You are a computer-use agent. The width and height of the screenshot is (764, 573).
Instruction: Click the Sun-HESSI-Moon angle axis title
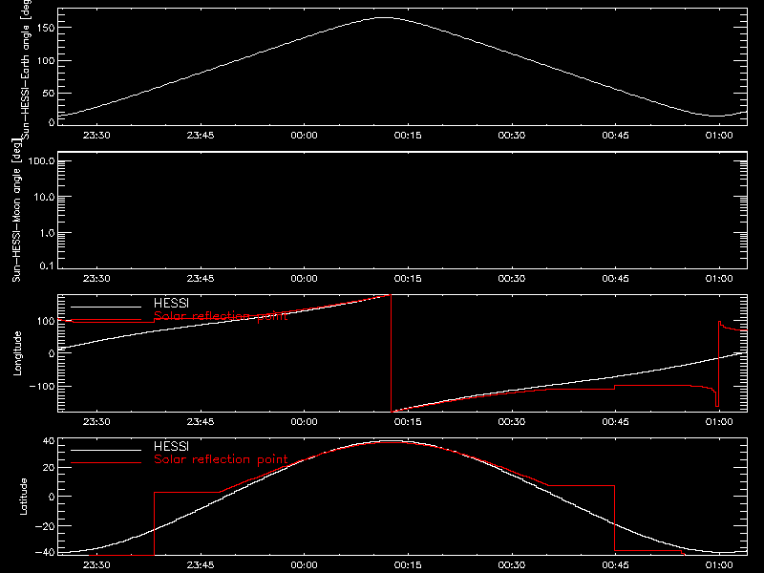point(16,210)
